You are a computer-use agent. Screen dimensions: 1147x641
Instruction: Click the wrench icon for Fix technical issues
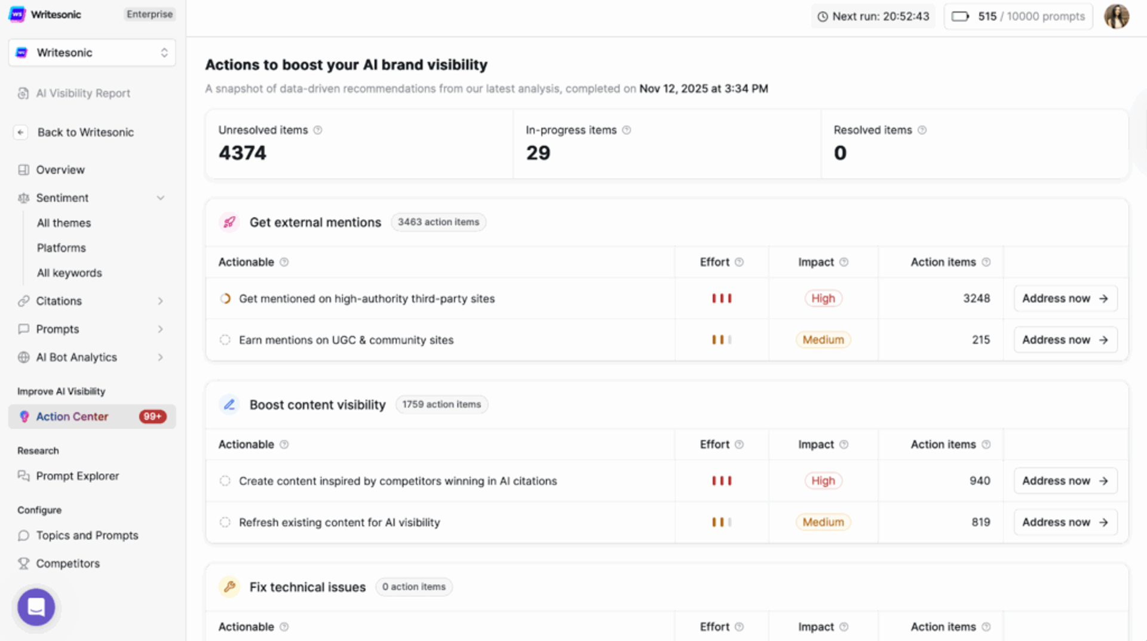point(229,587)
